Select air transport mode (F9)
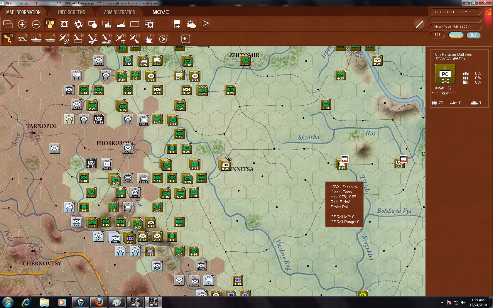 (x=121, y=39)
